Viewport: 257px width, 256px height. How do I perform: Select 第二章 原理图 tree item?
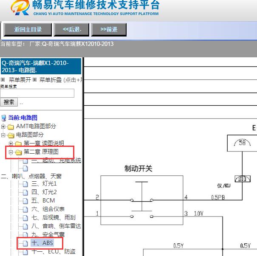pos(41,152)
